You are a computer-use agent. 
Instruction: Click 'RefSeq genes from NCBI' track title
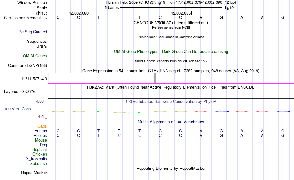click(171, 27)
